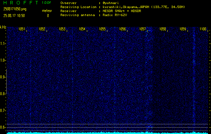Screen dimensions: 211x134
Task: Click the version label 1.00f
Action: 46,3
